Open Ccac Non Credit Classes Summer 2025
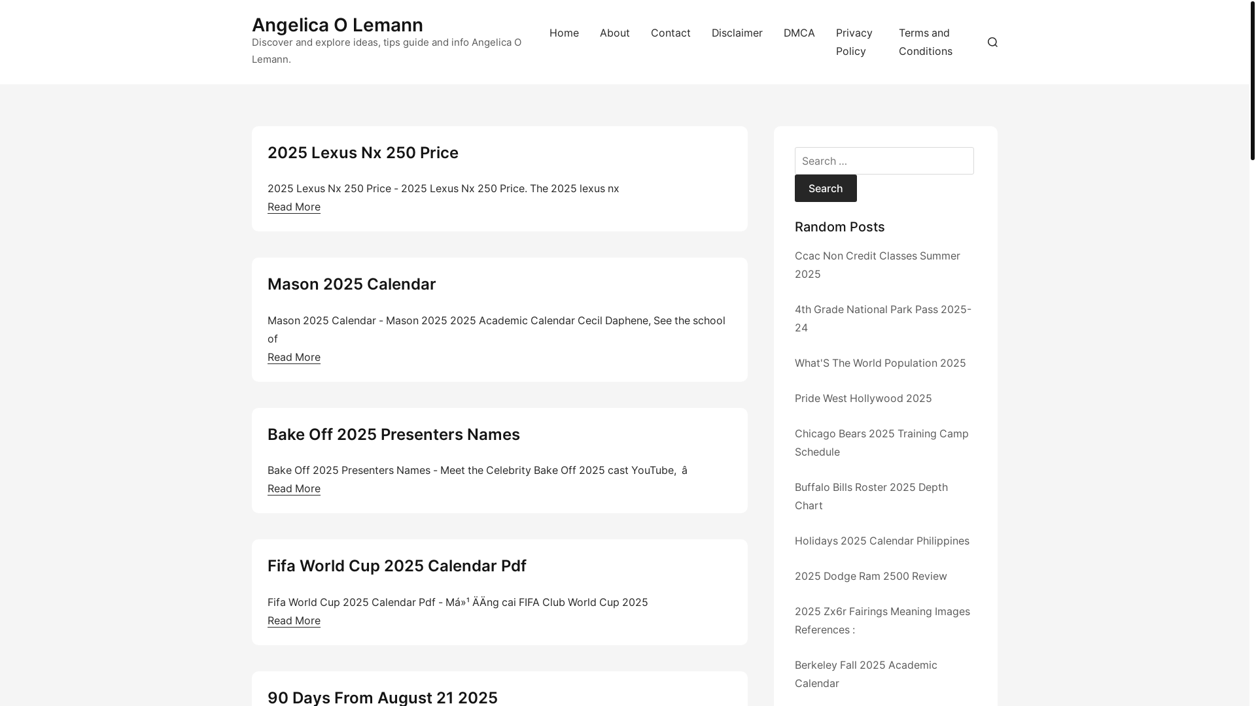This screenshot has width=1256, height=706. [x=877, y=265]
